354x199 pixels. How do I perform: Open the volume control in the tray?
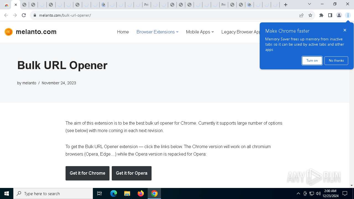[x=318, y=193]
